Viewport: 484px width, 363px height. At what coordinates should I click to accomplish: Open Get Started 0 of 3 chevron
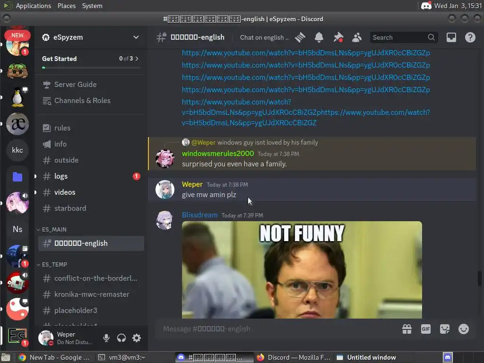(x=137, y=59)
